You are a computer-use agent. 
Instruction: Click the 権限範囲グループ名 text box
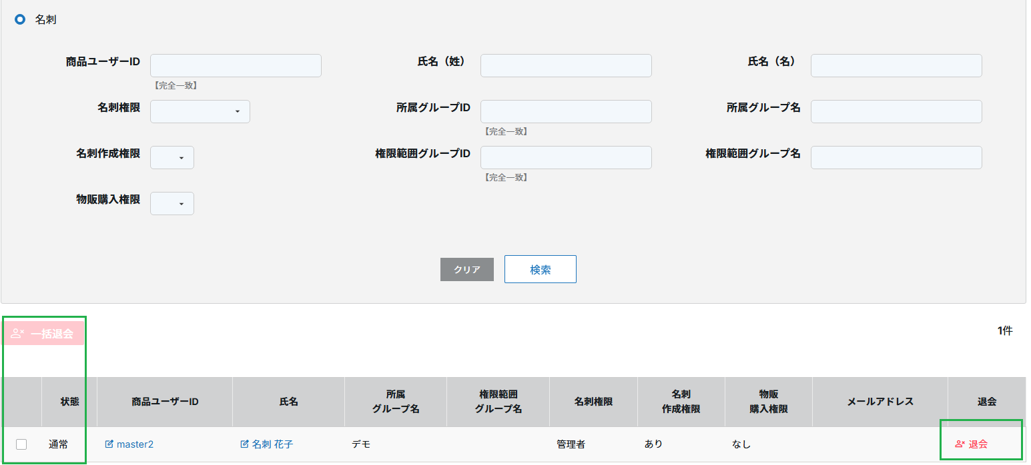[x=896, y=158]
